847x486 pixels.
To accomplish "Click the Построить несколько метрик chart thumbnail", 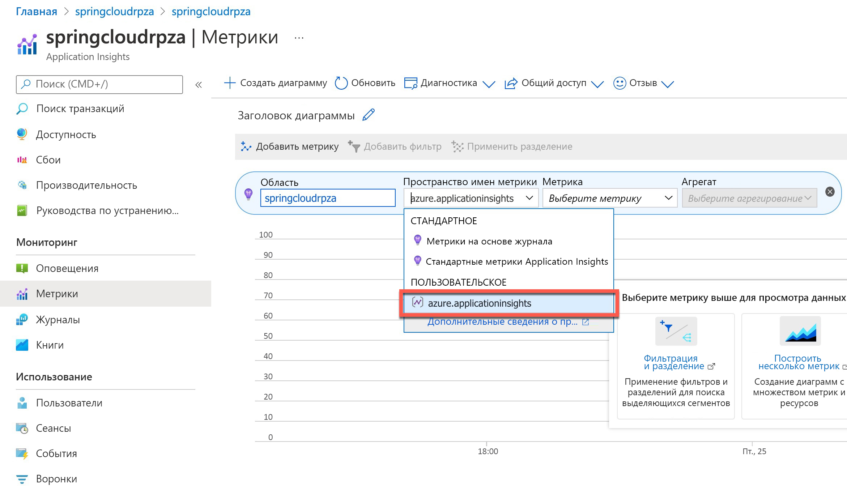I will [800, 331].
